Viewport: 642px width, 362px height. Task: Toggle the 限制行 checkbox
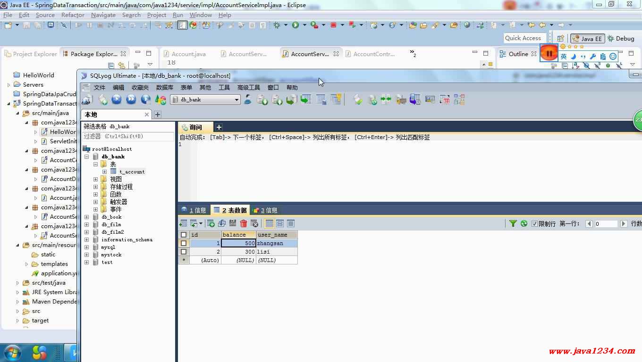coord(535,223)
